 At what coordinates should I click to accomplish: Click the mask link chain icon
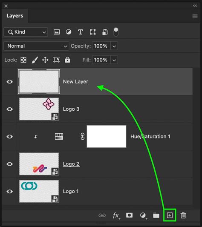(83, 137)
